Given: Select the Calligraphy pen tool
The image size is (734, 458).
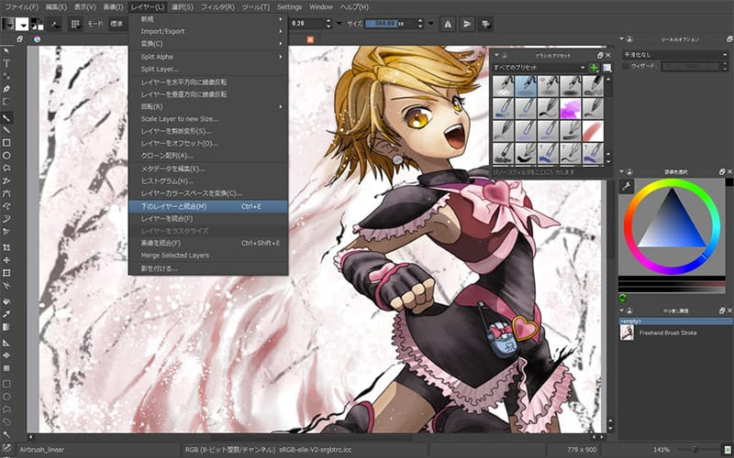Looking at the screenshot, I should point(6,89).
